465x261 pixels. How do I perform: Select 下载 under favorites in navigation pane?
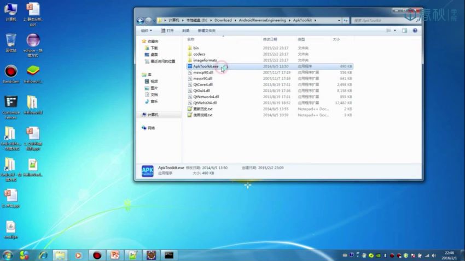[x=154, y=48]
